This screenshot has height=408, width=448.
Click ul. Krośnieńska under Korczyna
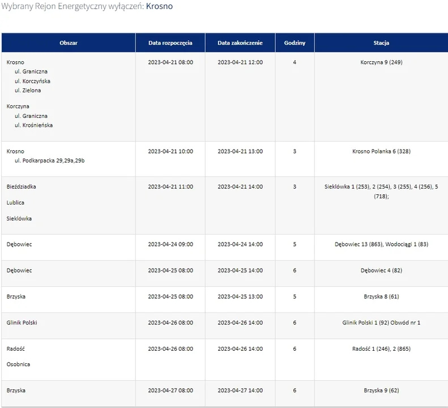pyautogui.click(x=34, y=125)
